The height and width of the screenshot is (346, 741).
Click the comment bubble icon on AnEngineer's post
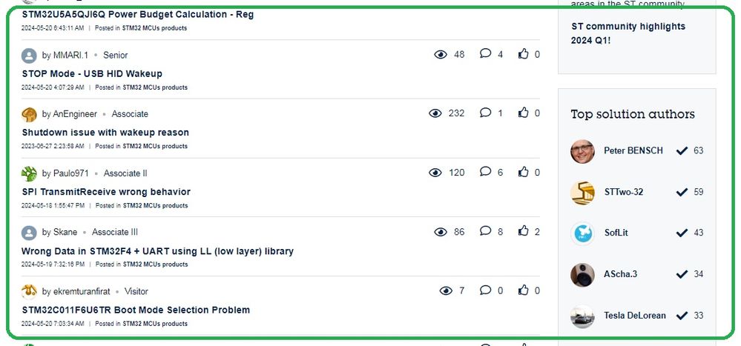(485, 113)
